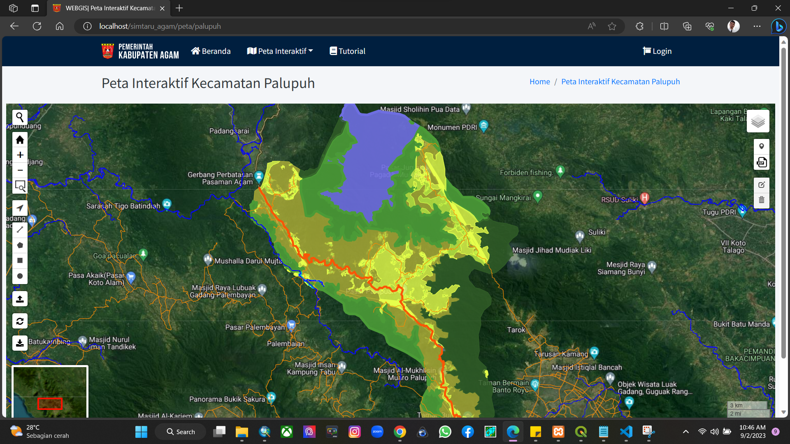790x444 pixels.
Task: Click the RSUD Suliki hospital marker
Action: pos(644,198)
